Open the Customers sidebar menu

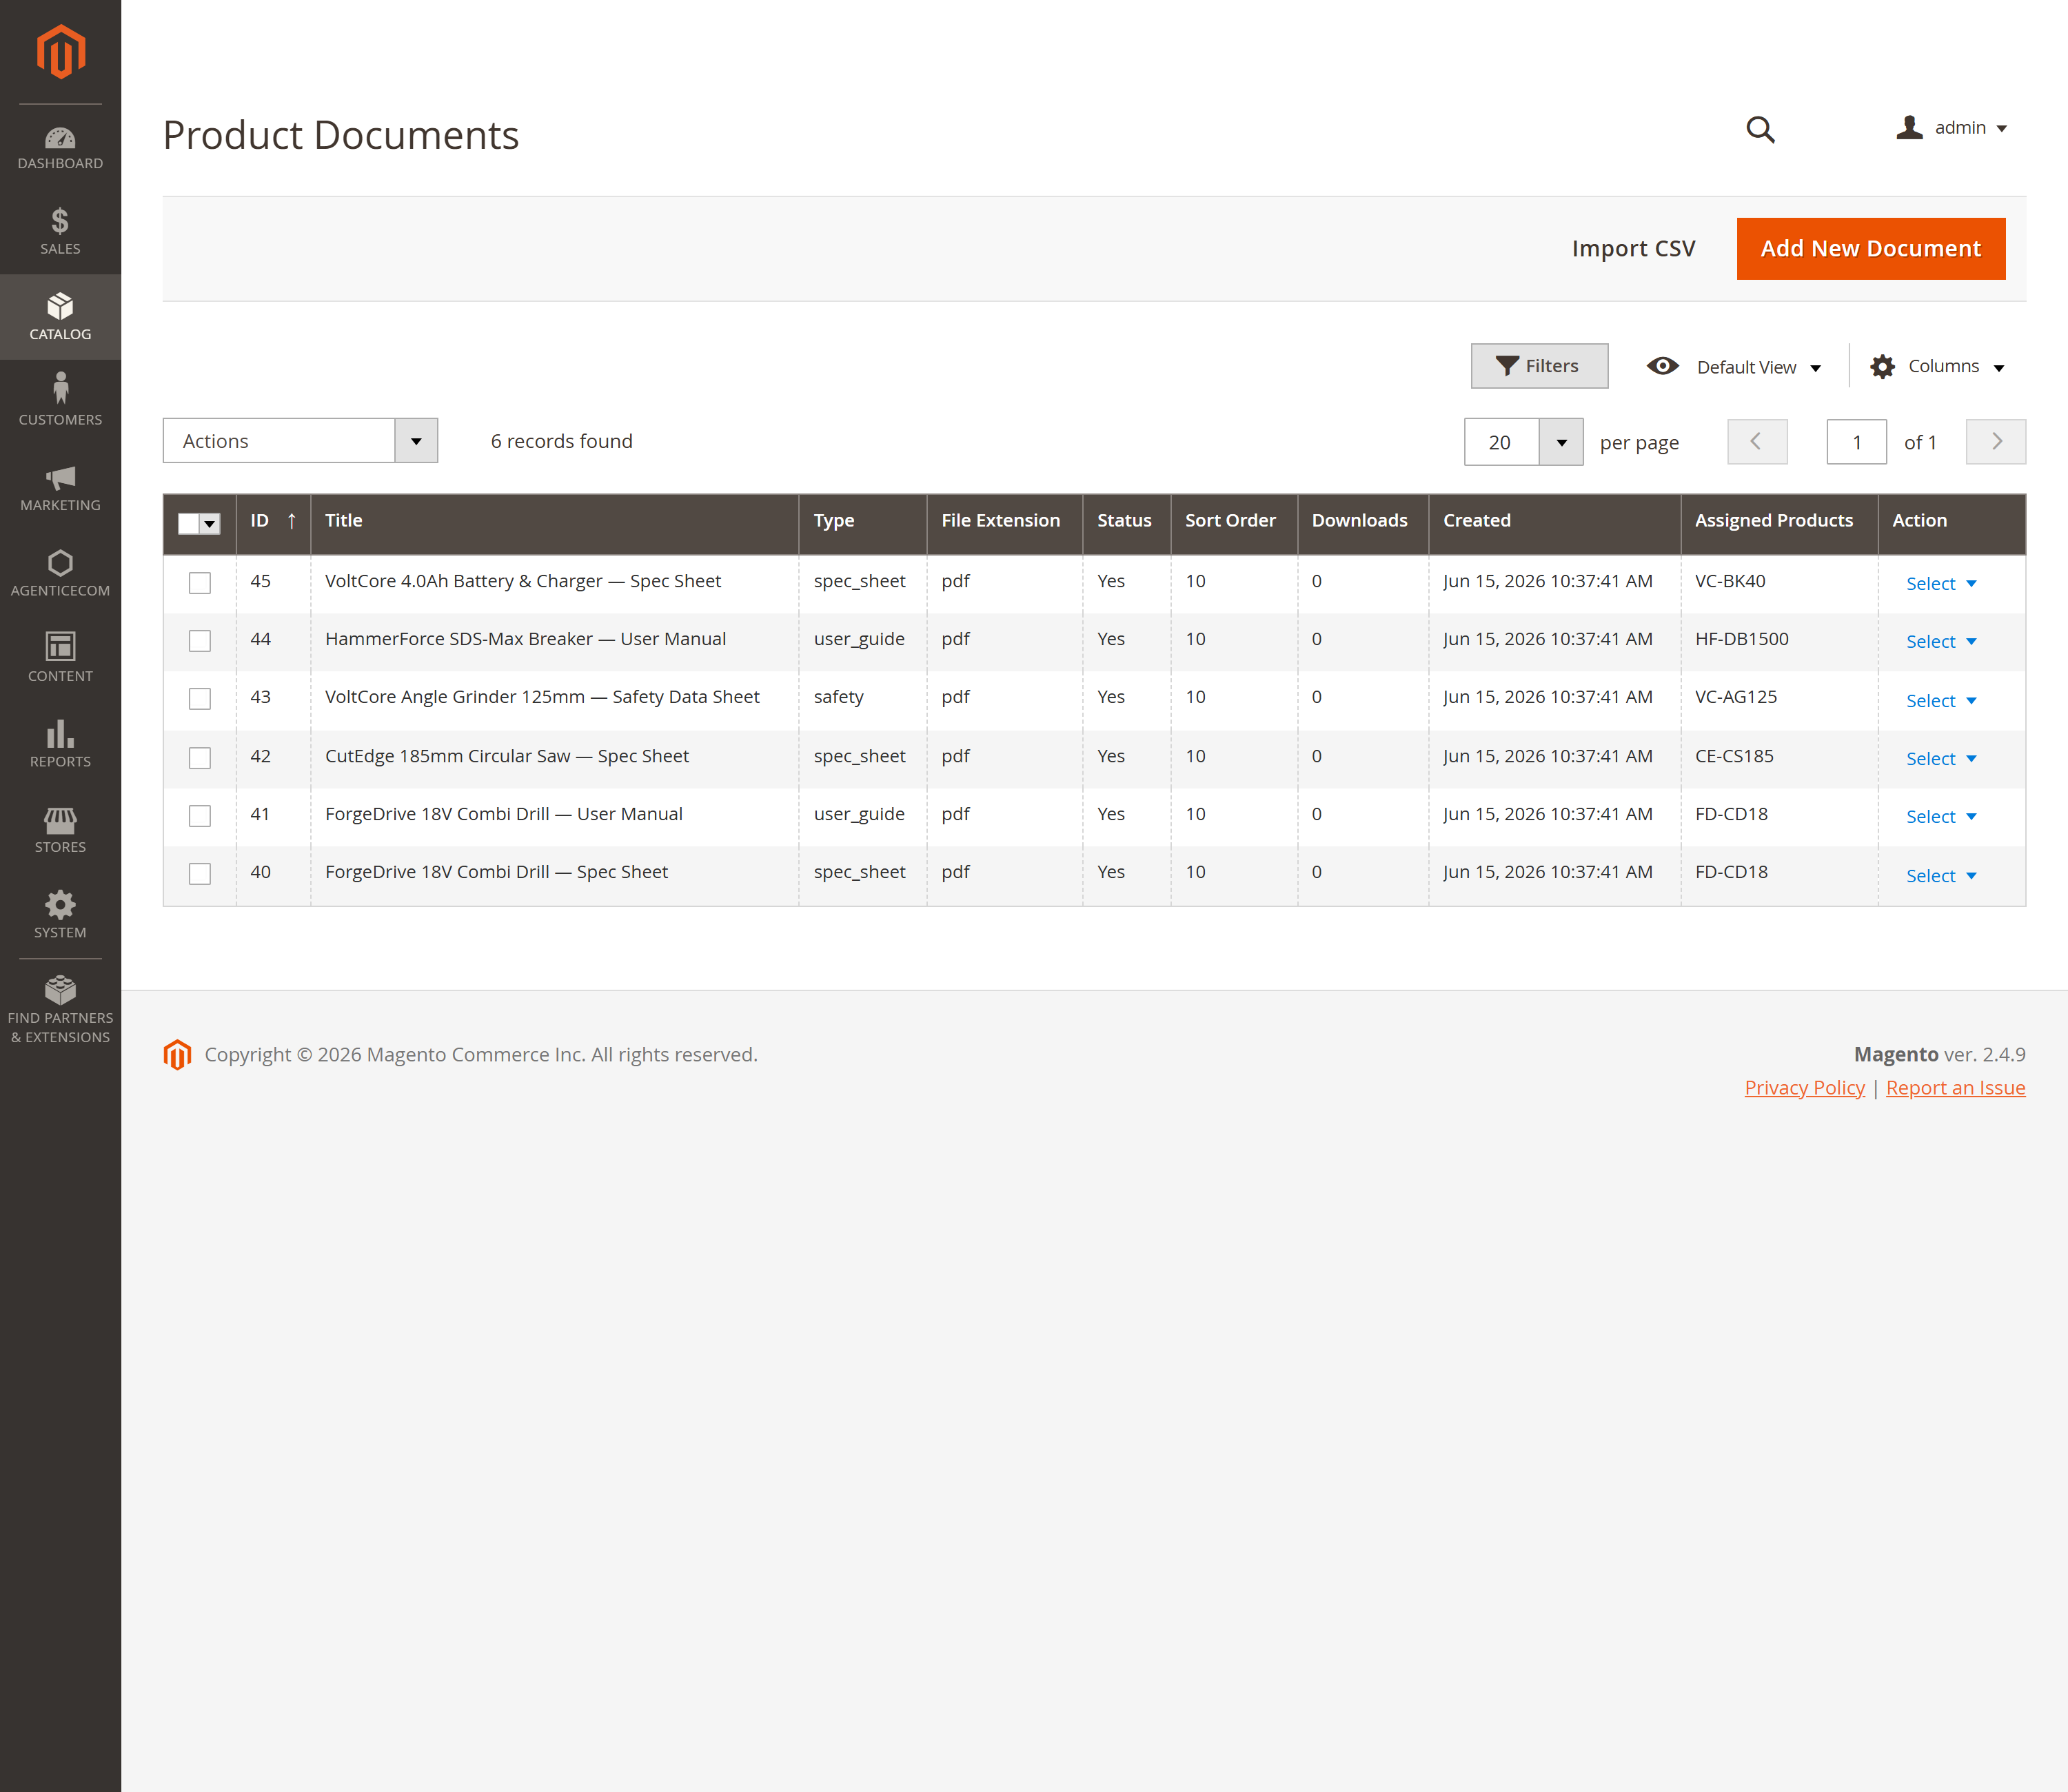pos(60,401)
